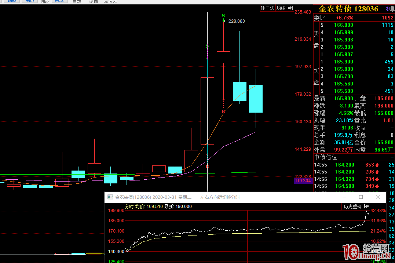
Task: Toggle the 均线 moving average button
Action: tap(281, 8)
